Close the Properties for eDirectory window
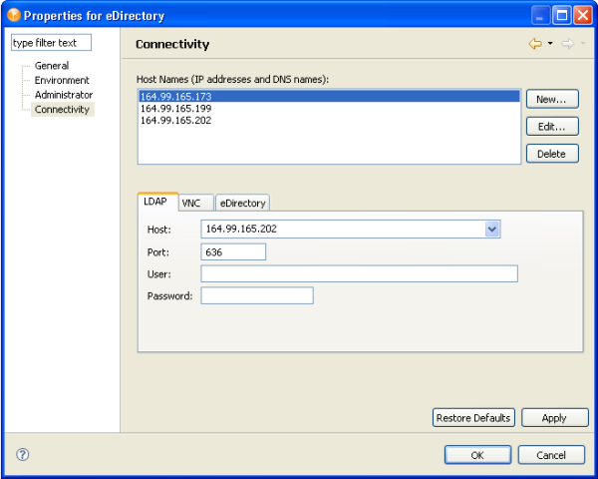 coord(583,15)
